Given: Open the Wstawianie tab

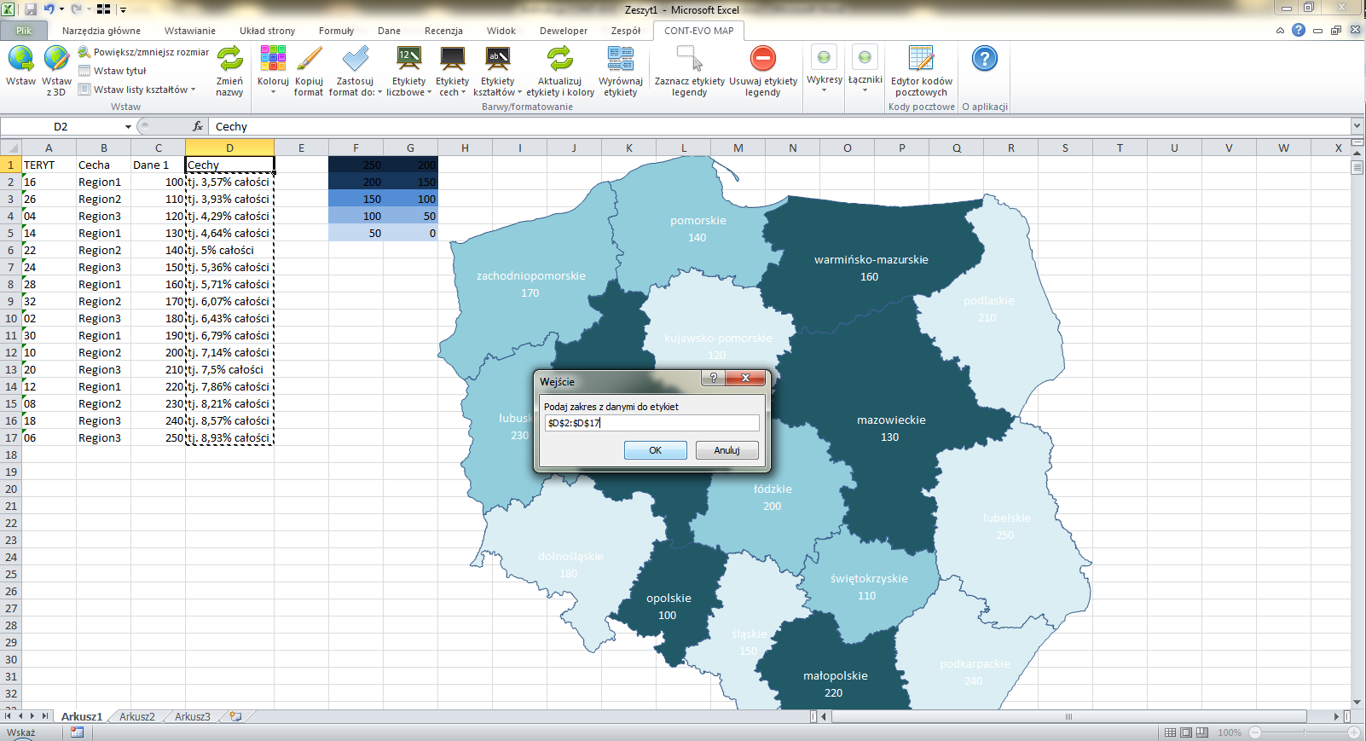Looking at the screenshot, I should pos(190,31).
